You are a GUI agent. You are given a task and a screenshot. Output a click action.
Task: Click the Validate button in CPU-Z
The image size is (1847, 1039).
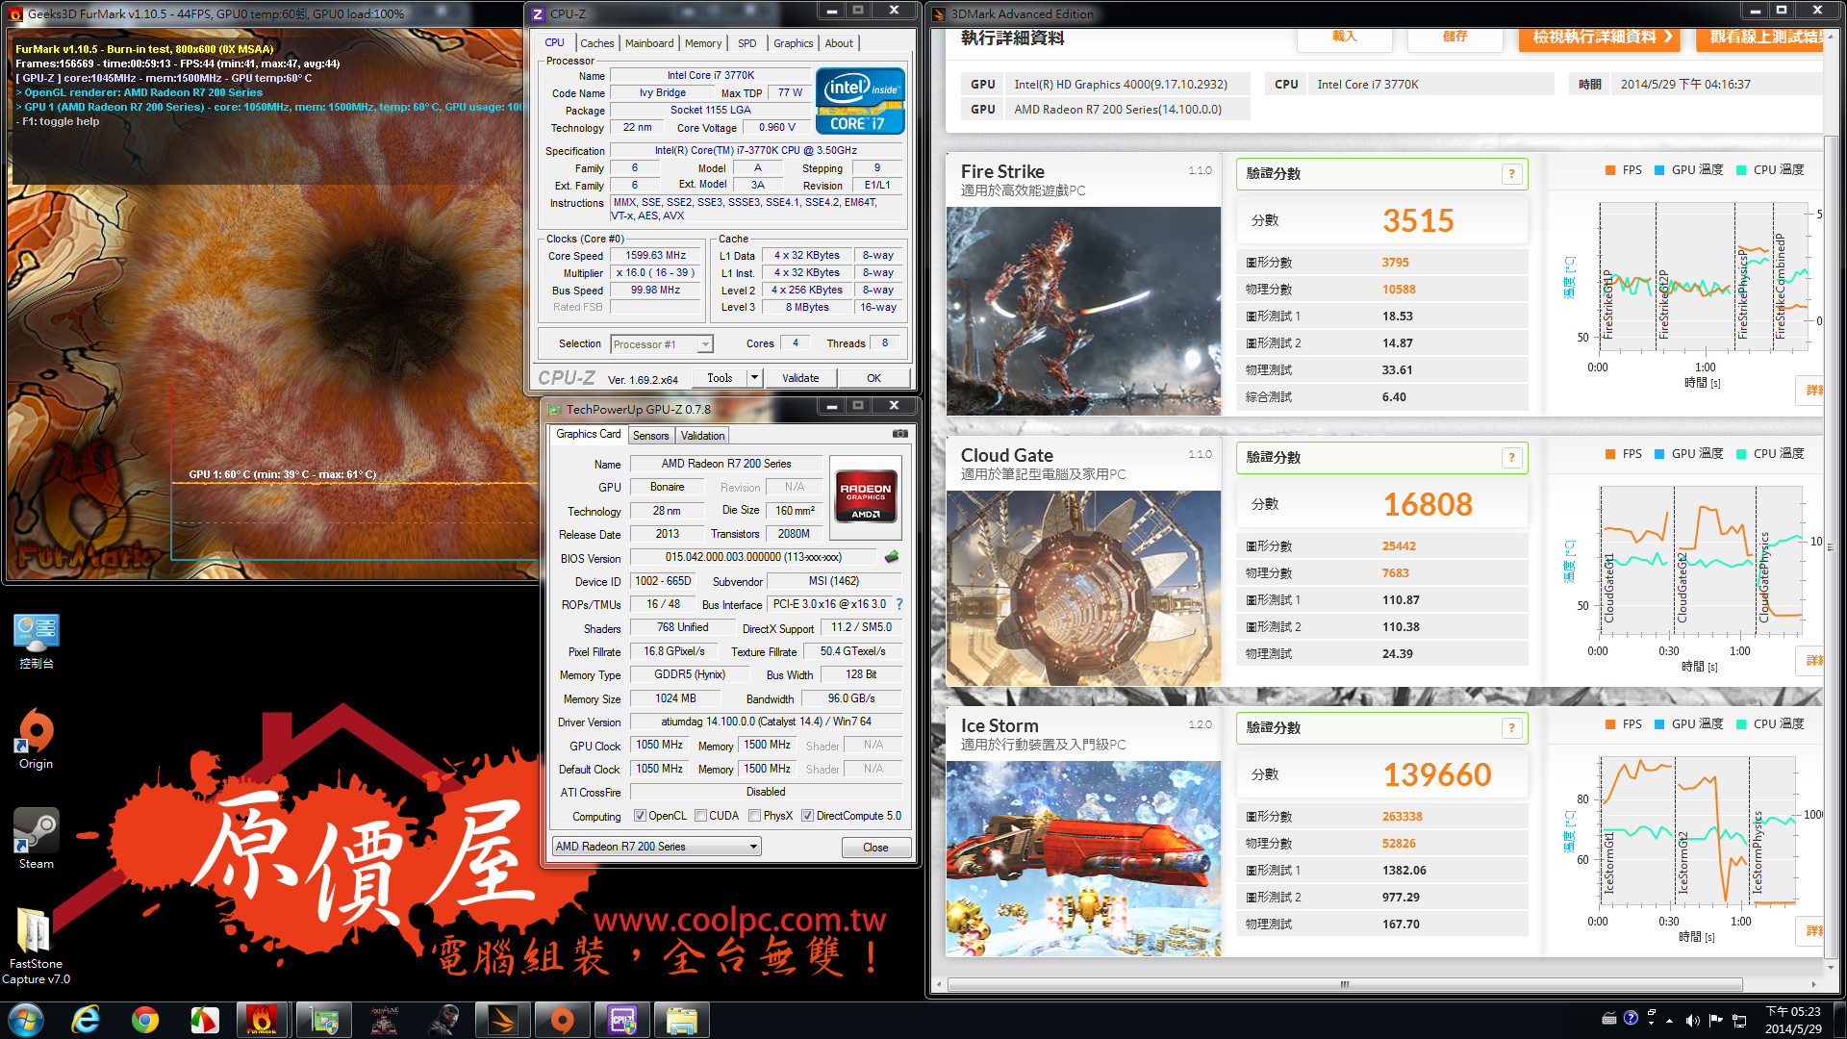pos(800,378)
